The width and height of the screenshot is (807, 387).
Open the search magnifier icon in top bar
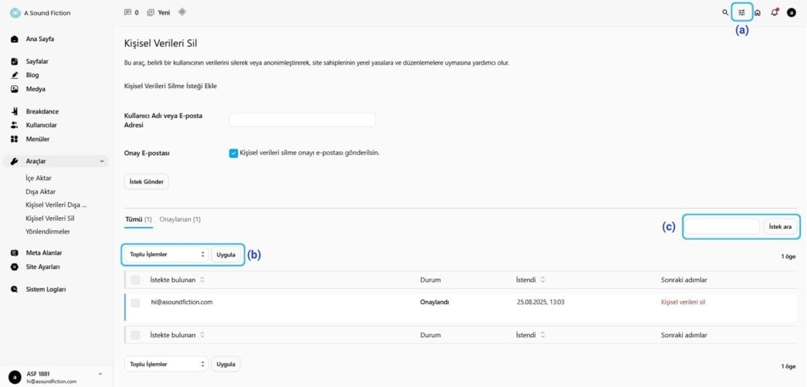(725, 12)
